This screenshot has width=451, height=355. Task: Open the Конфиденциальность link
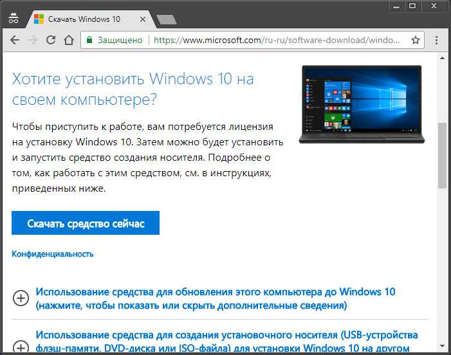53,254
